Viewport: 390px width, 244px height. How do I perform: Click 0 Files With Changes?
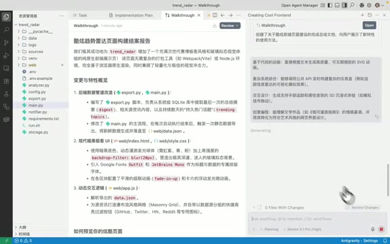tap(284, 207)
